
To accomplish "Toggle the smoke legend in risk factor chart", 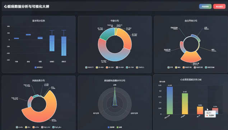I will (x=19, y=127).
